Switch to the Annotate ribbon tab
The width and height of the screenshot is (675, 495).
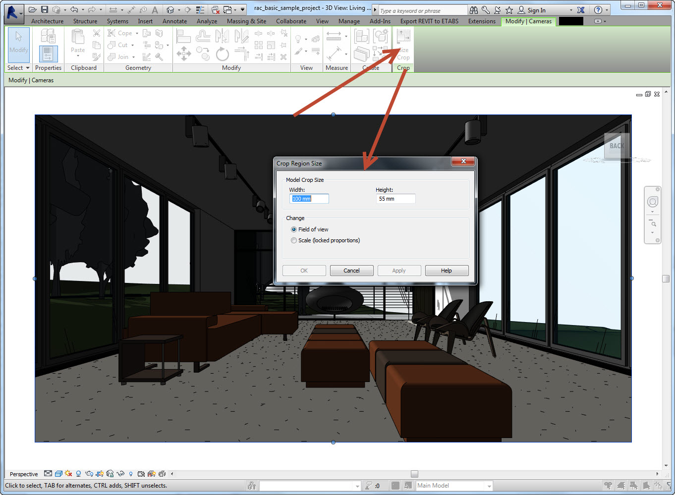[174, 21]
